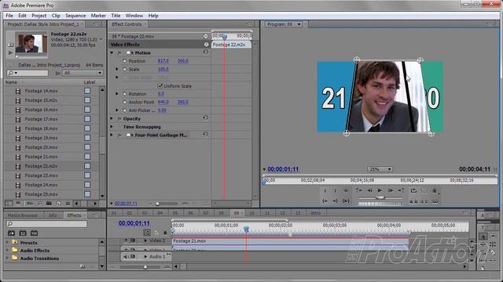This screenshot has width=503, height=282.
Task: Reset the Four-Point Garbage Matte effect
Action: [206, 135]
